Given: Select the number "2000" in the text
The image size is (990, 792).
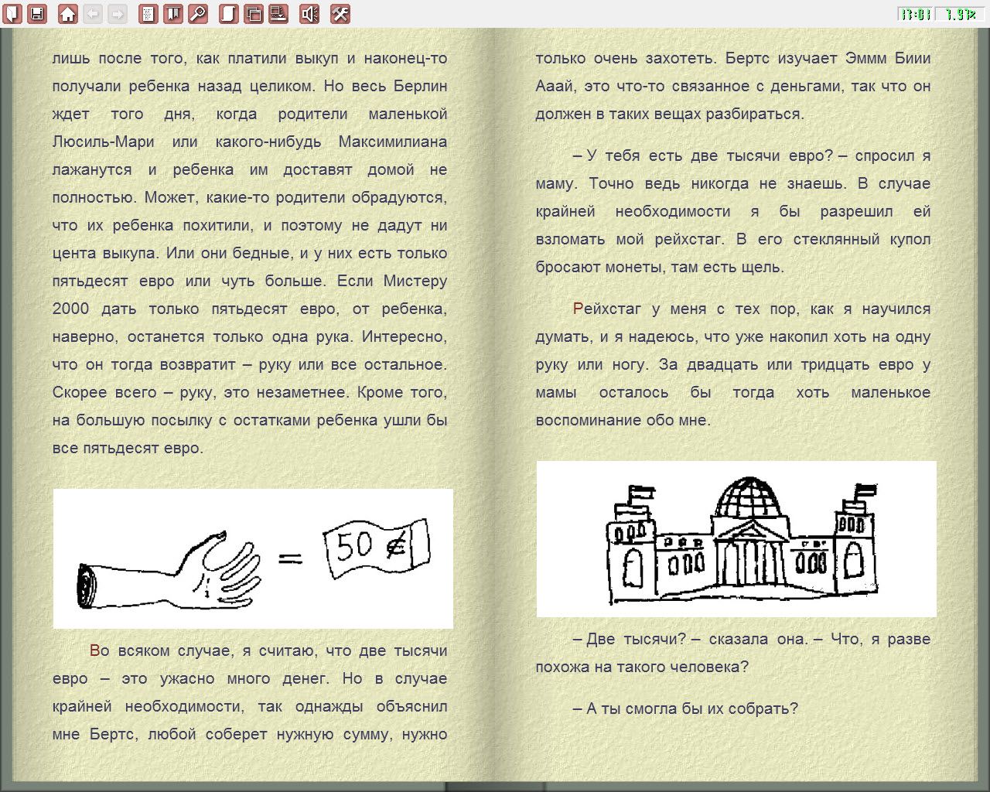Looking at the screenshot, I should 71,309.
